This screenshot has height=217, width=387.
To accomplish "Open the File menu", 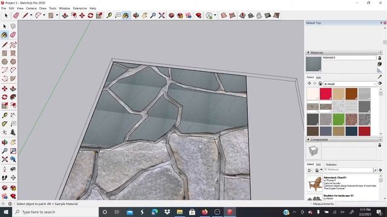I will pyautogui.click(x=4, y=8).
